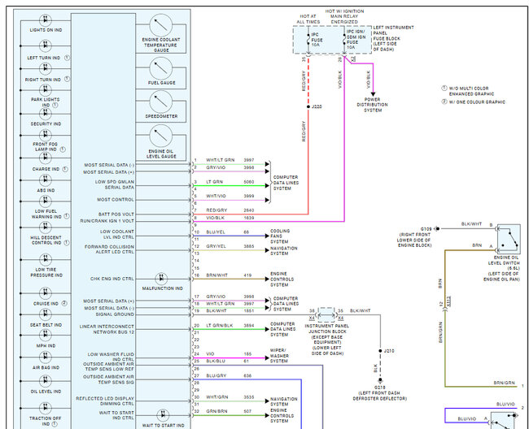Click the G109 ground point symbol
Viewport: 529px width, 429px height.
[x=437, y=228]
